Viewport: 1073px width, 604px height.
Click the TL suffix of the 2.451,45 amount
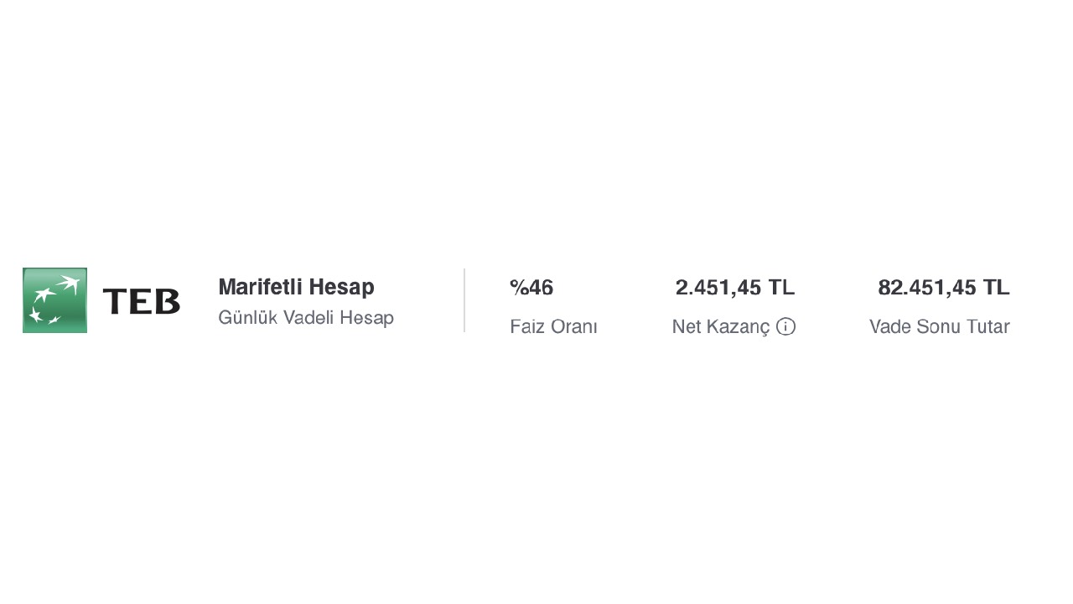pos(781,288)
